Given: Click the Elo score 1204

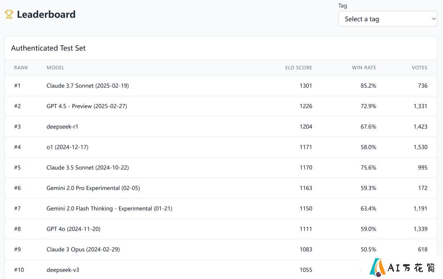Looking at the screenshot, I should tap(306, 127).
